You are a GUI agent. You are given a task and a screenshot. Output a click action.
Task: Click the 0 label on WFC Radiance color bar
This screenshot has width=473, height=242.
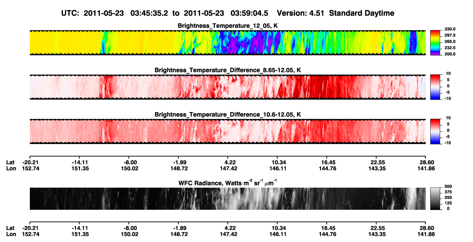(449, 208)
